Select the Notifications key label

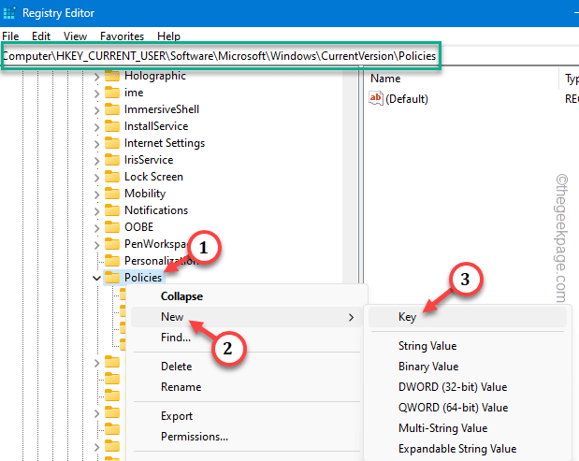tap(156, 210)
